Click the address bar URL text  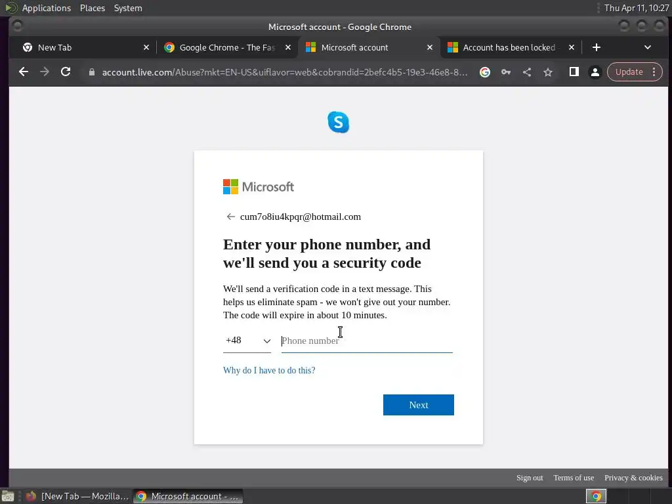coord(285,72)
